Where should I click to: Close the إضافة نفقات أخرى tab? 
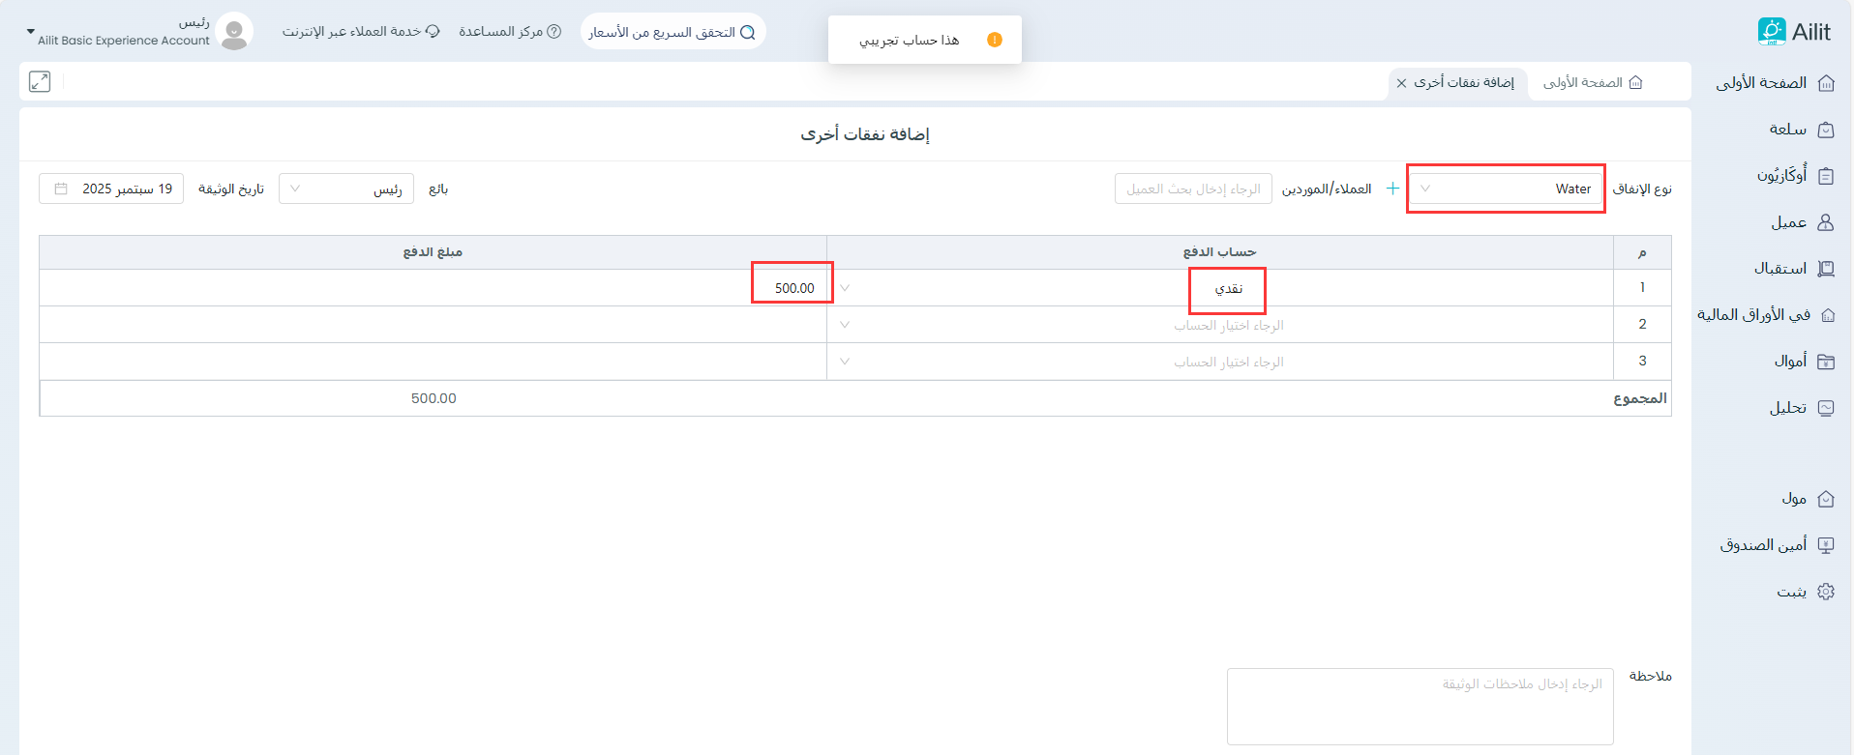pos(1401,83)
